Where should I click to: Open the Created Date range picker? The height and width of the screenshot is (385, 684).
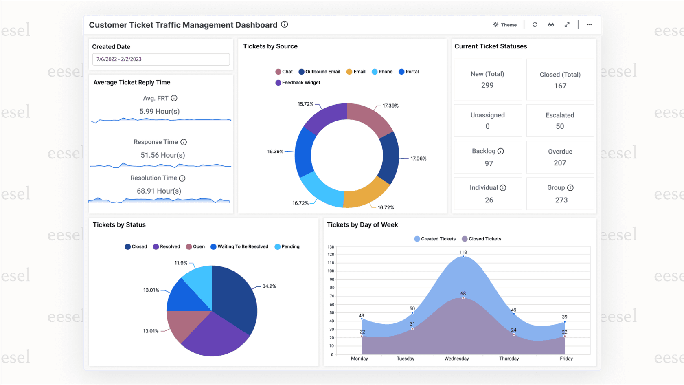pyautogui.click(x=161, y=59)
